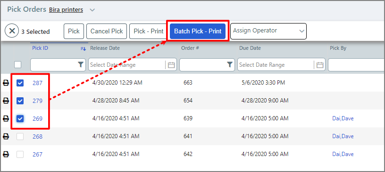The height and width of the screenshot is (172, 385).
Task: Clear selection with X circle icon
Action: [x=12, y=31]
